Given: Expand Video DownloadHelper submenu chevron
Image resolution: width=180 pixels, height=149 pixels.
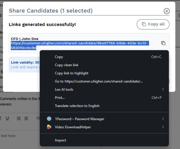Looking at the screenshot, I should tap(163, 127).
